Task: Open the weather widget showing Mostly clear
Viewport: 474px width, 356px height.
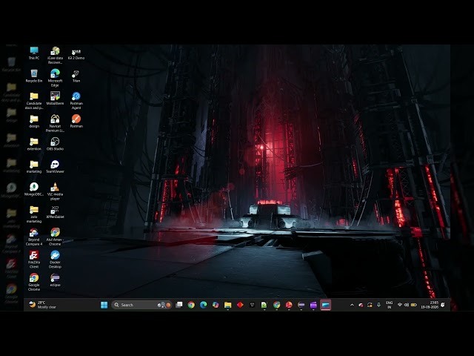Action: 42,305
